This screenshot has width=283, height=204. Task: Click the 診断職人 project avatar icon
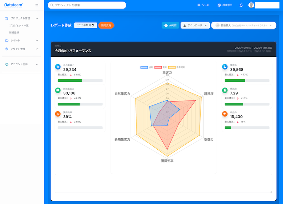(218, 25)
